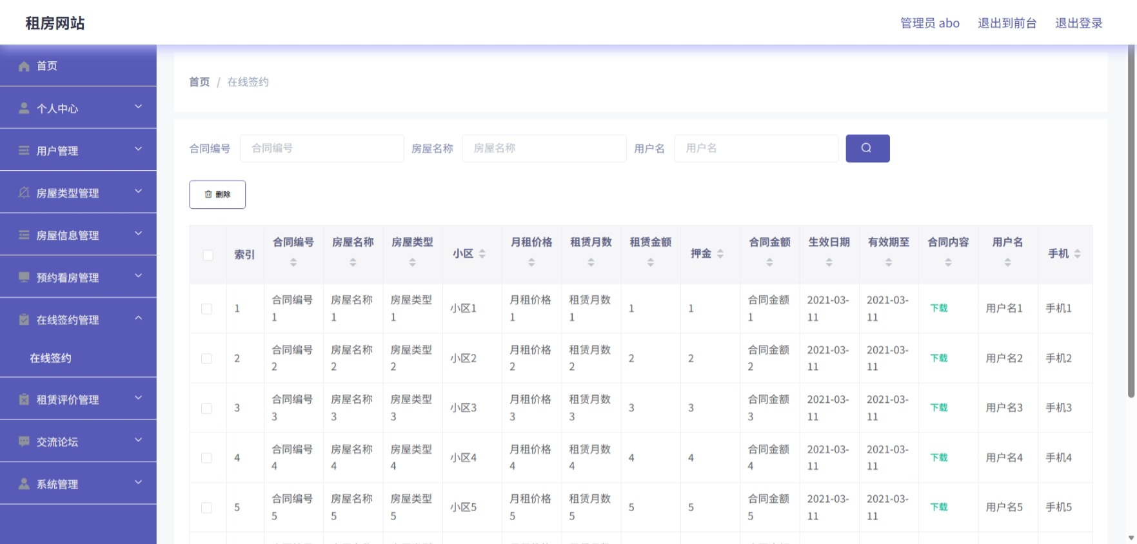Sort by 手机 column arrows
The width and height of the screenshot is (1137, 544).
coord(1078,254)
